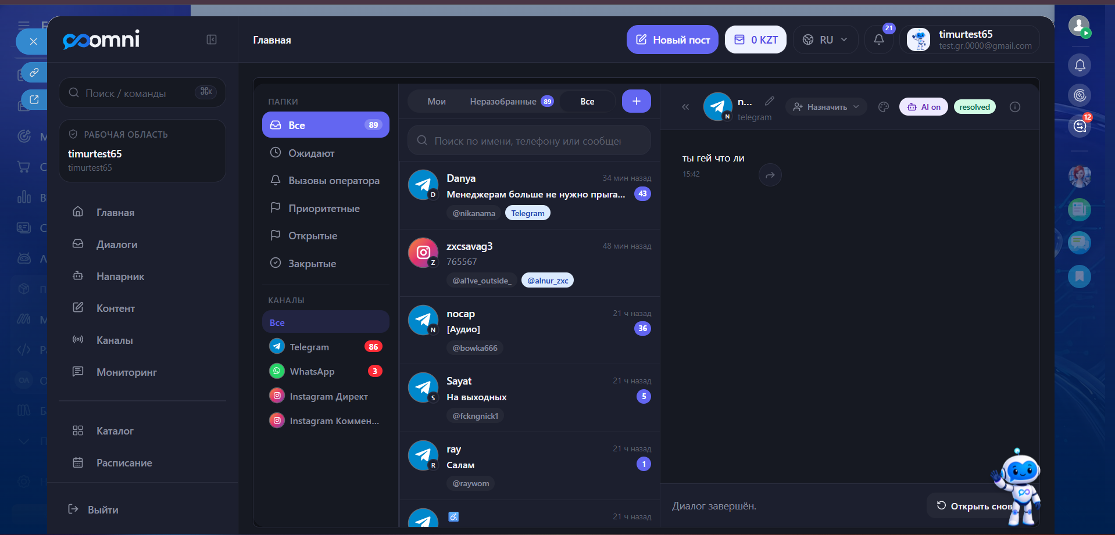Click the Omni logo
The width and height of the screenshot is (1115, 535).
[x=101, y=40]
